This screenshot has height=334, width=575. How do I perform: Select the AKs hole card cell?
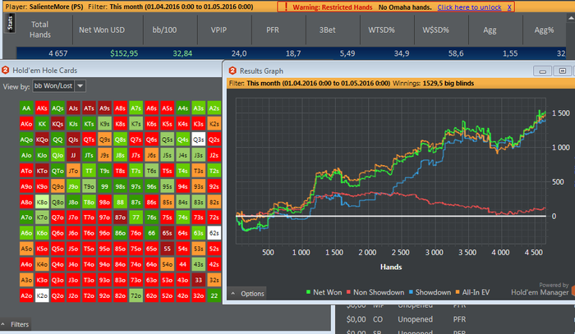42,108
